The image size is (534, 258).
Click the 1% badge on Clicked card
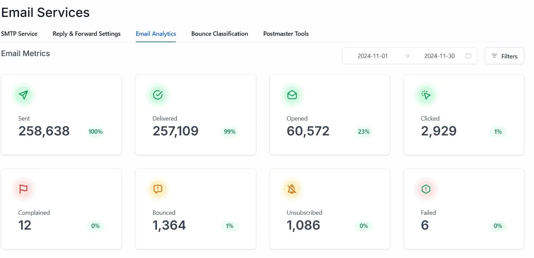point(498,132)
